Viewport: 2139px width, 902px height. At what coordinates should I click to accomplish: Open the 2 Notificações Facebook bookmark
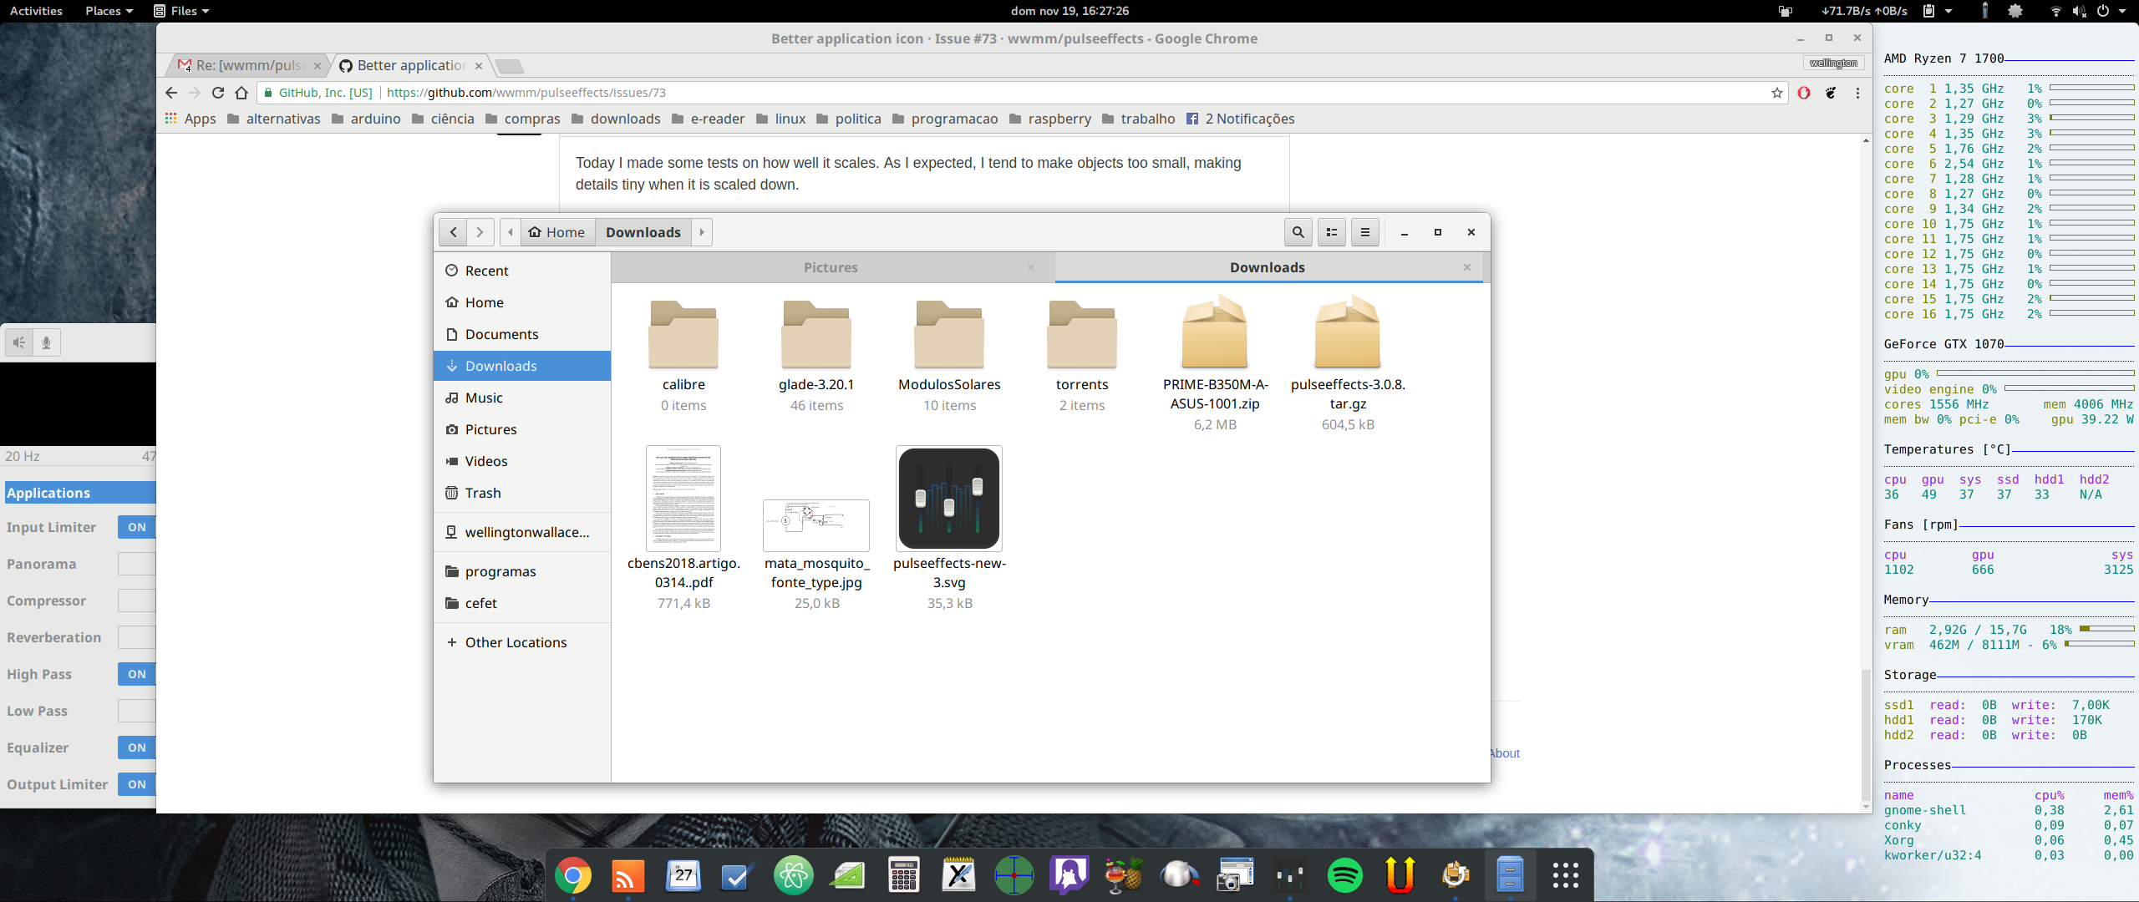coord(1240,119)
